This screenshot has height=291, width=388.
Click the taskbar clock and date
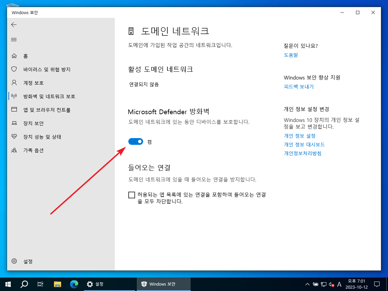357,284
